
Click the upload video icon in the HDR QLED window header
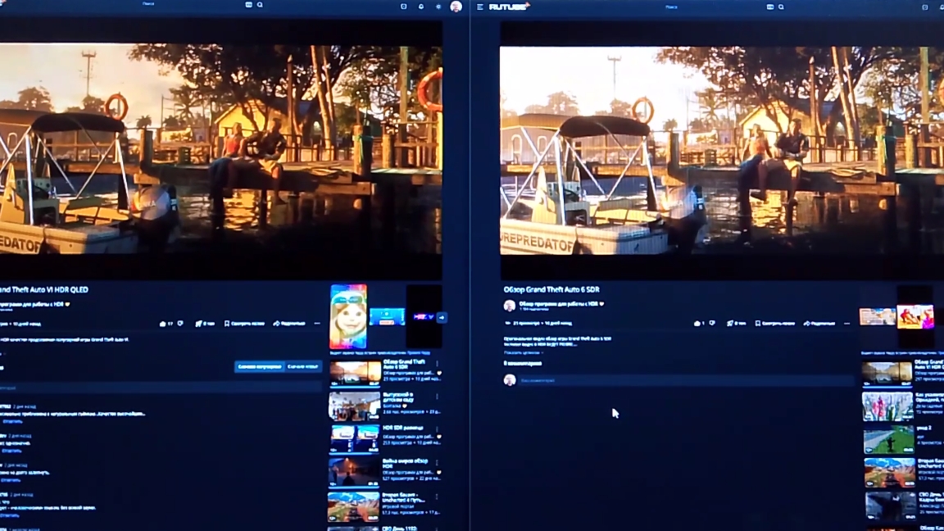click(403, 7)
